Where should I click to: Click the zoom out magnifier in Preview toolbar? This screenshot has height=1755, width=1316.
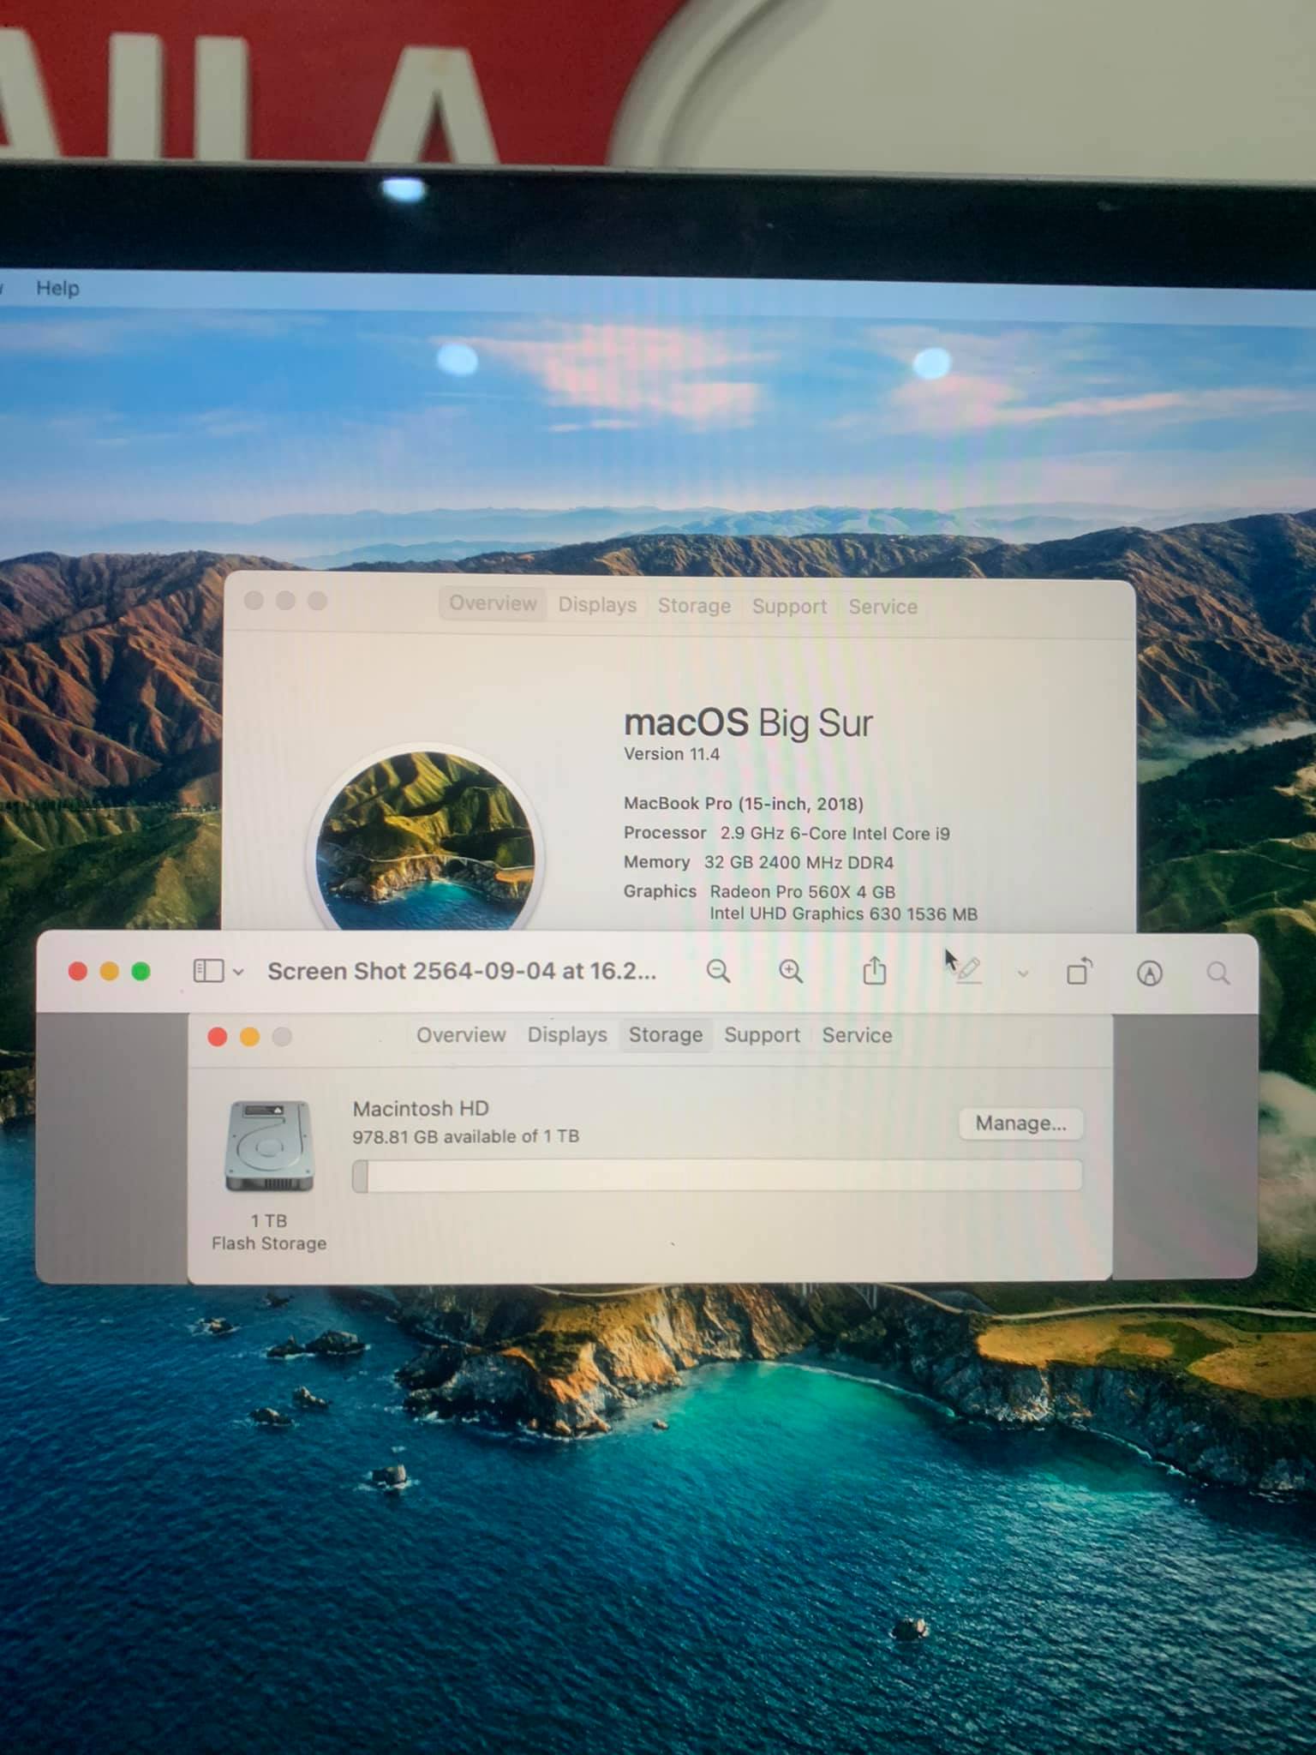click(718, 971)
